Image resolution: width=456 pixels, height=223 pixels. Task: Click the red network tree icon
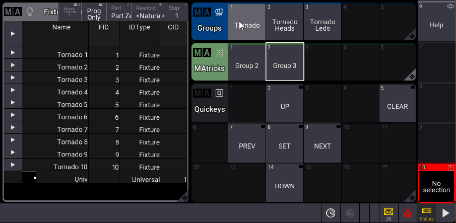coord(407,213)
